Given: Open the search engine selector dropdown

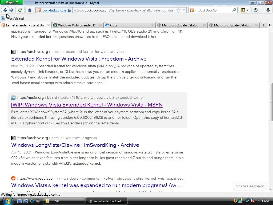Looking at the screenshot, I should tap(193, 10).
